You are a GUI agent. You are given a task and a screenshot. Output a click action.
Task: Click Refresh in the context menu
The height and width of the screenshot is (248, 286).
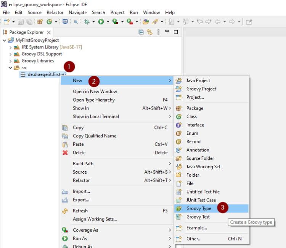[x=80, y=211]
